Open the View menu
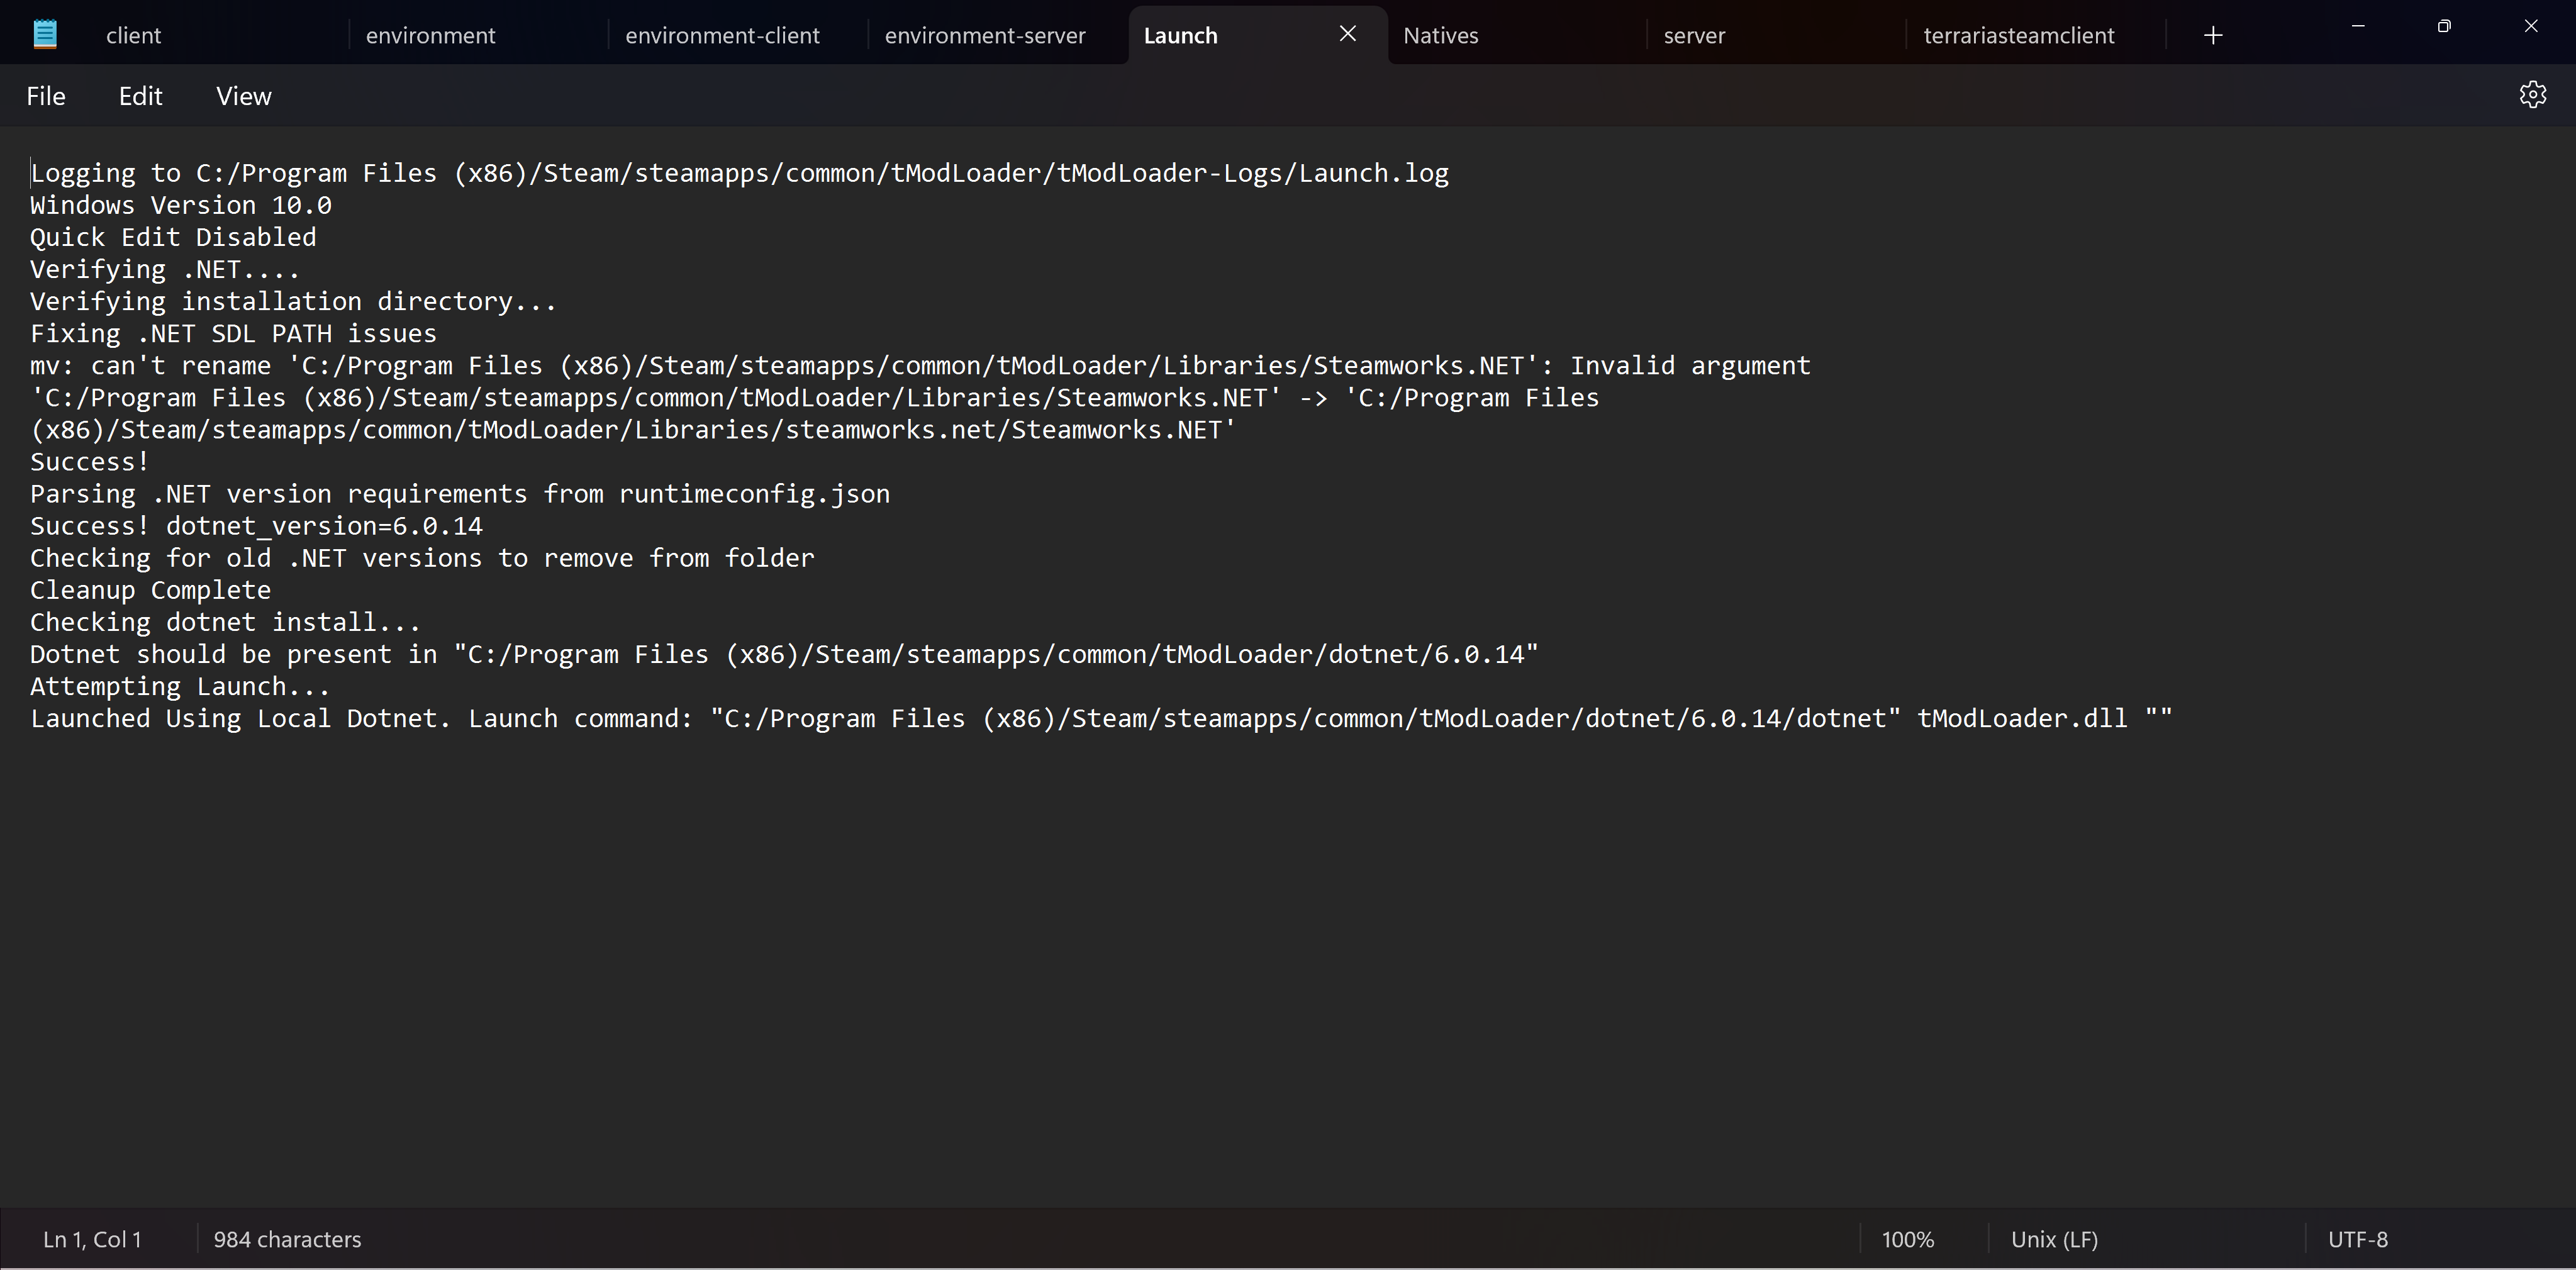Image resolution: width=2576 pixels, height=1270 pixels. 243,96
